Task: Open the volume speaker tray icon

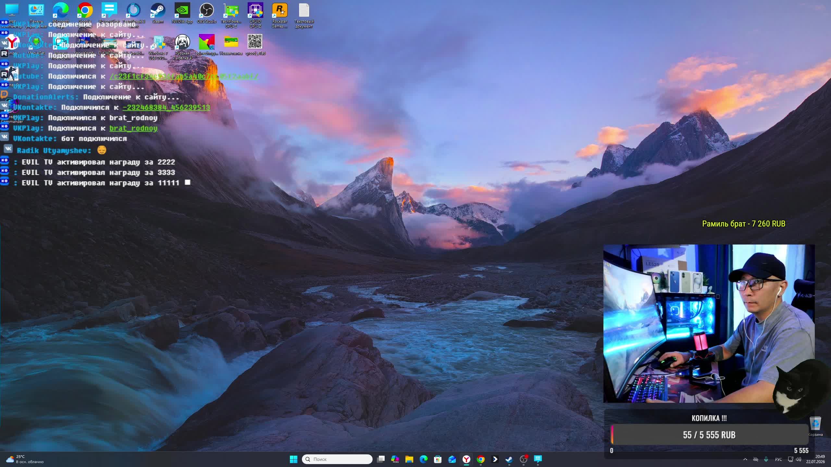Action: [x=799, y=459]
